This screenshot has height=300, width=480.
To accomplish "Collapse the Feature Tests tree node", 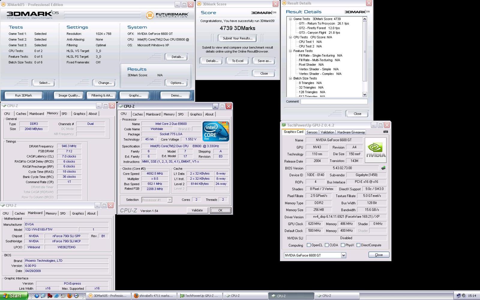I will 290,51.
